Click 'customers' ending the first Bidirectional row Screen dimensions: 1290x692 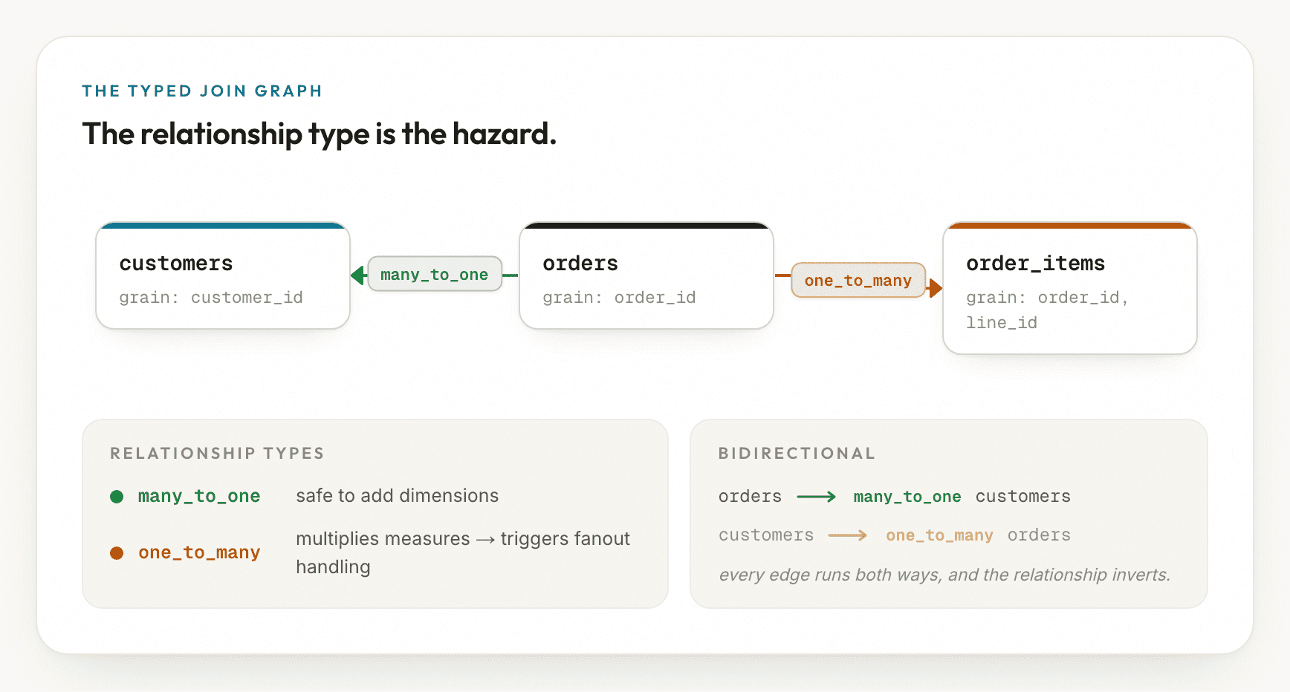pyautogui.click(x=1023, y=497)
